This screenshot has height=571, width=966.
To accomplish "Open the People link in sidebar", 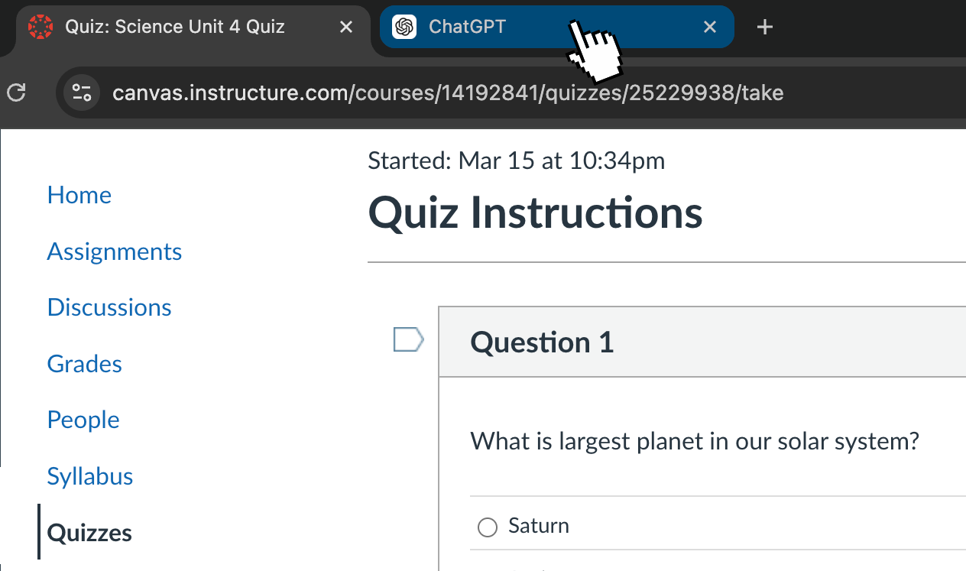I will point(83,420).
